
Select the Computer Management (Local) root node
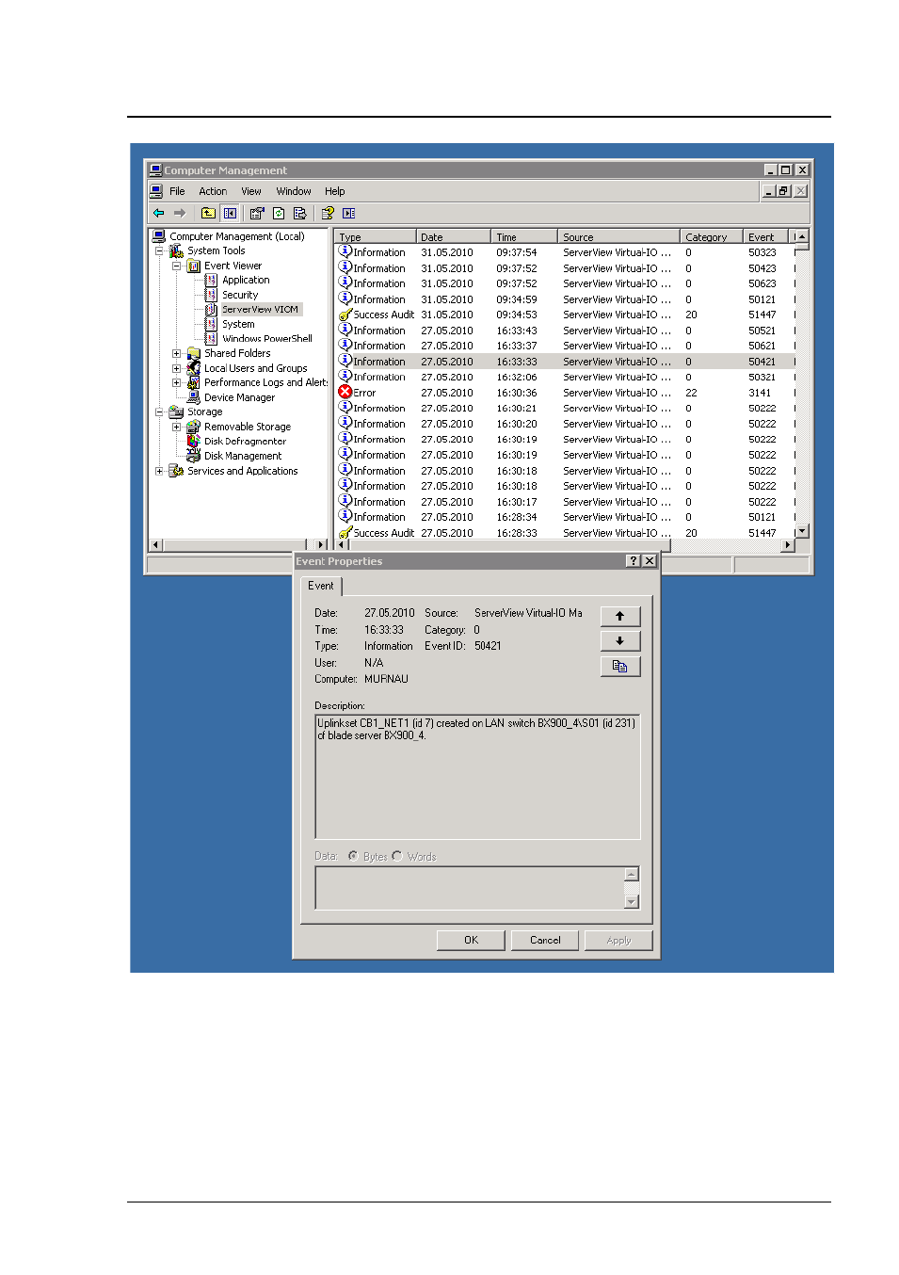[x=237, y=236]
